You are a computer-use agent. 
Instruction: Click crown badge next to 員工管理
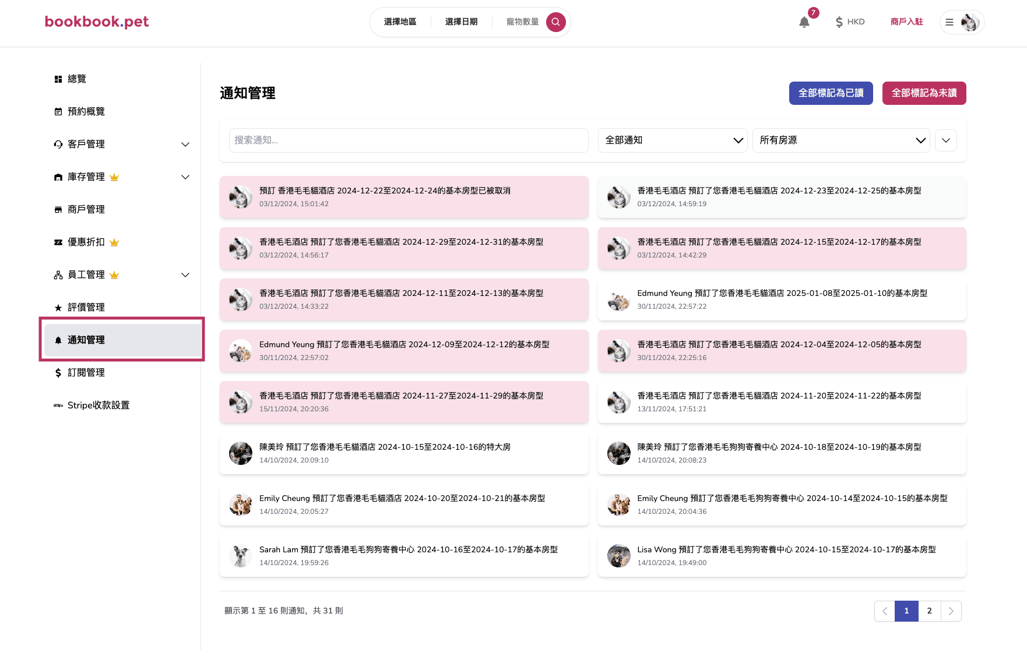[114, 275]
